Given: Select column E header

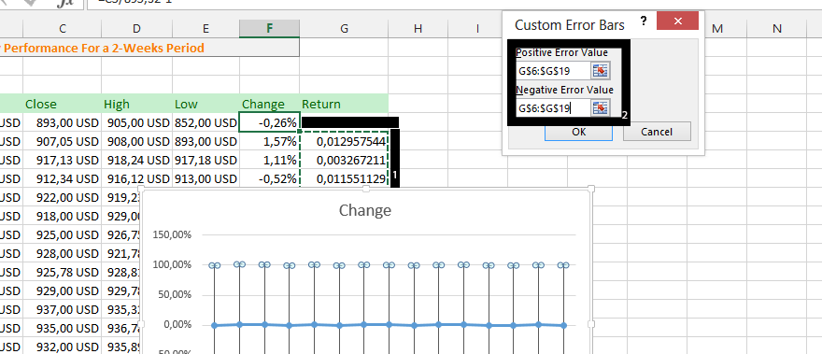Looking at the screenshot, I should 206,29.
